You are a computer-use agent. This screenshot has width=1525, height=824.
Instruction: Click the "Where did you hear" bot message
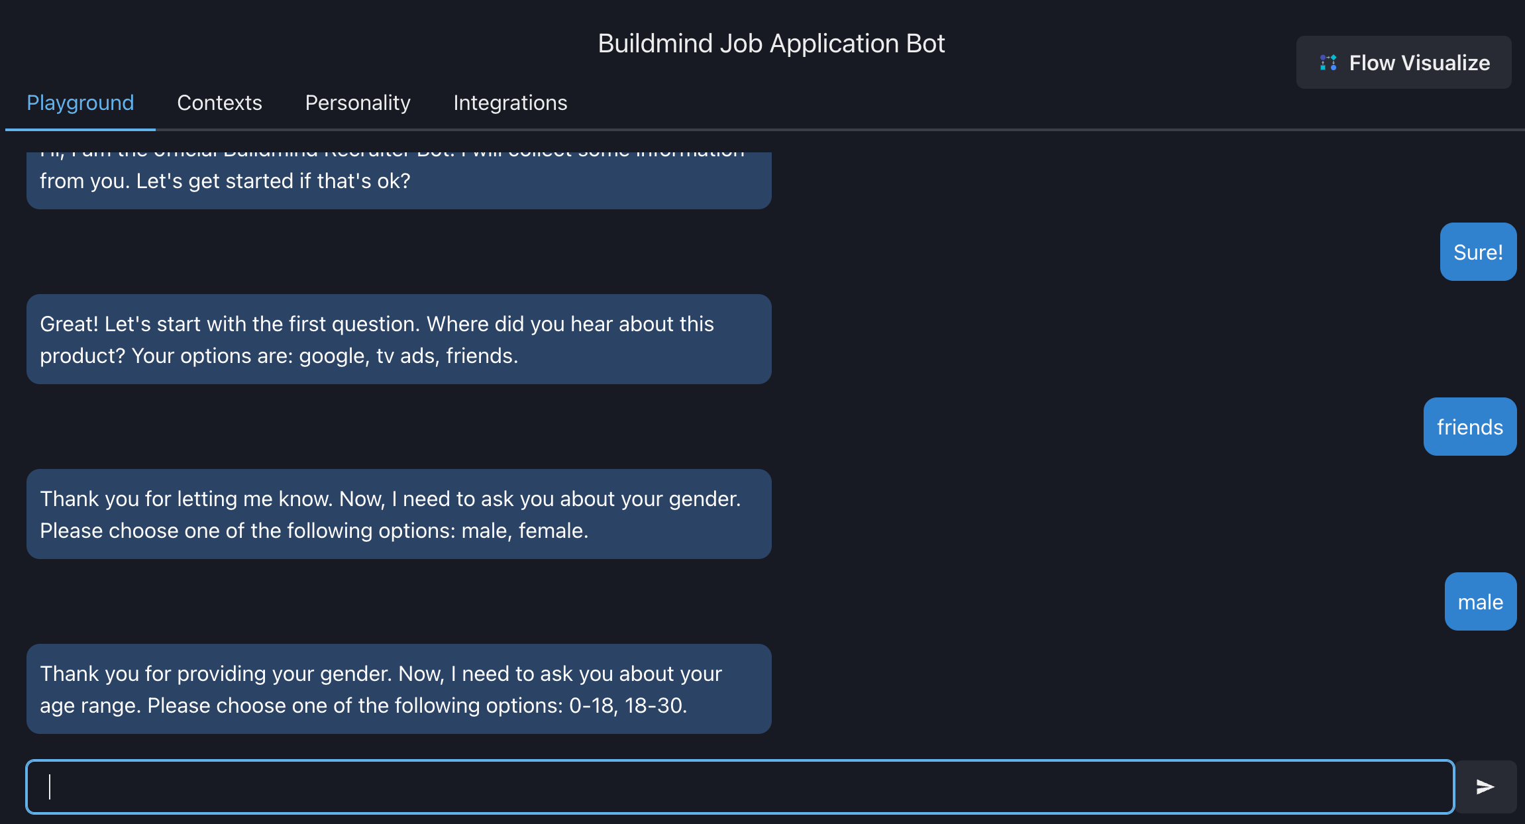click(x=399, y=339)
